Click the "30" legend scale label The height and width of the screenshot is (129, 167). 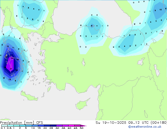tap(57, 128)
